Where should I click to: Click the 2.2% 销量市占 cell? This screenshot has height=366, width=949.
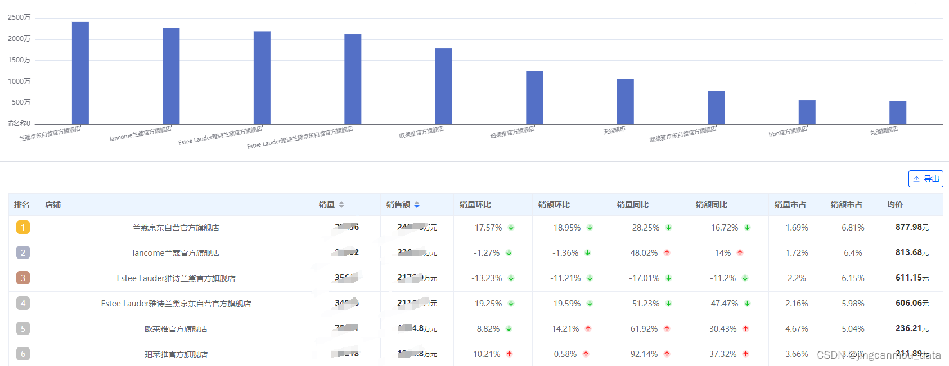(797, 278)
